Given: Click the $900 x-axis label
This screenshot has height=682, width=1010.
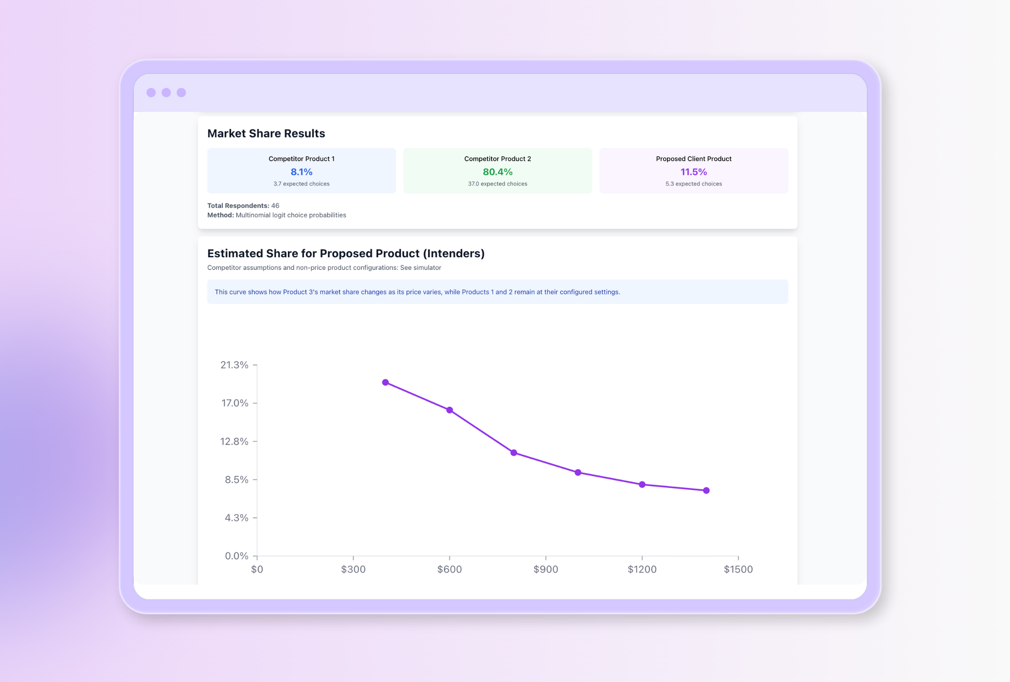Looking at the screenshot, I should (x=546, y=570).
